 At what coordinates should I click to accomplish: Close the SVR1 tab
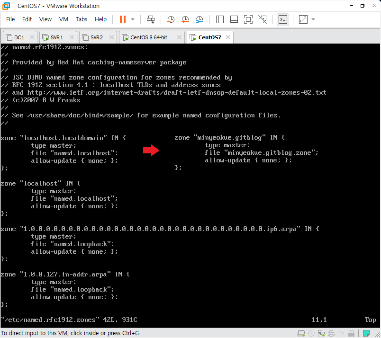click(72, 37)
